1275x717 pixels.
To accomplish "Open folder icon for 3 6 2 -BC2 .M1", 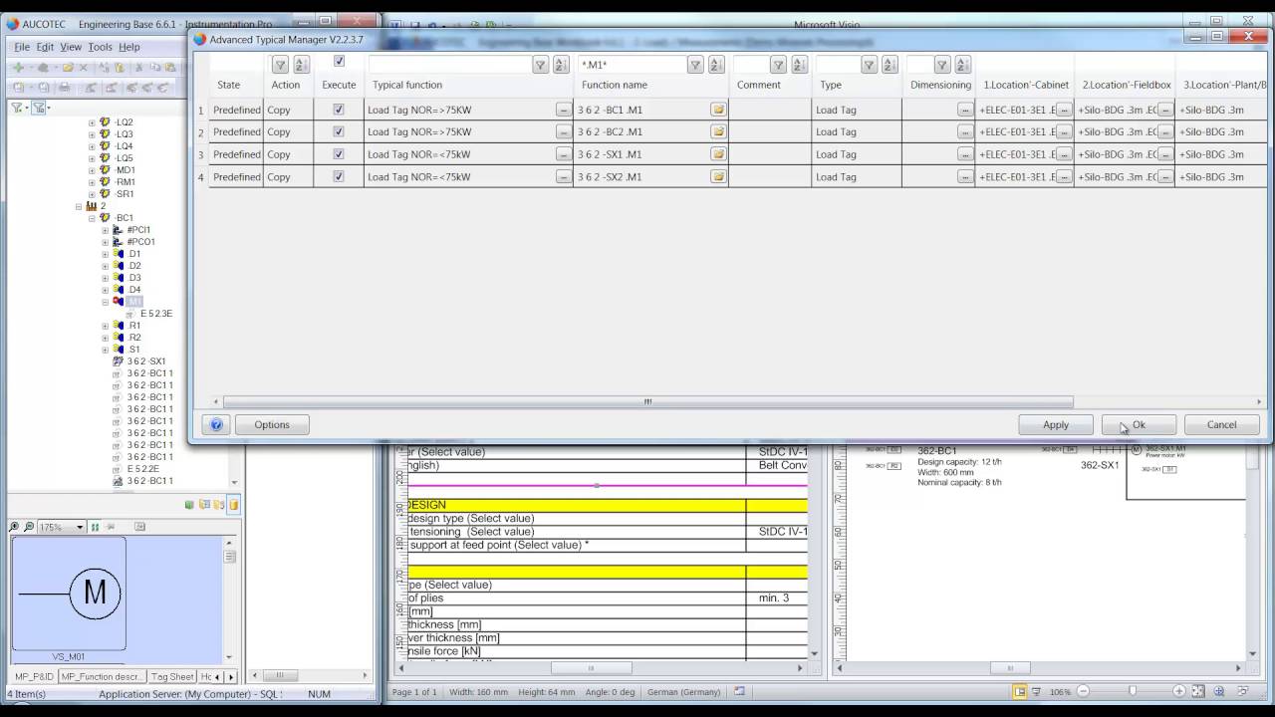I will click(717, 131).
